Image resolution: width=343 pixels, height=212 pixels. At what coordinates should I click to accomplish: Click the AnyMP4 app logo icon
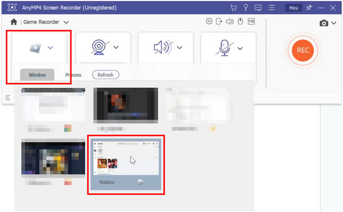point(12,7)
